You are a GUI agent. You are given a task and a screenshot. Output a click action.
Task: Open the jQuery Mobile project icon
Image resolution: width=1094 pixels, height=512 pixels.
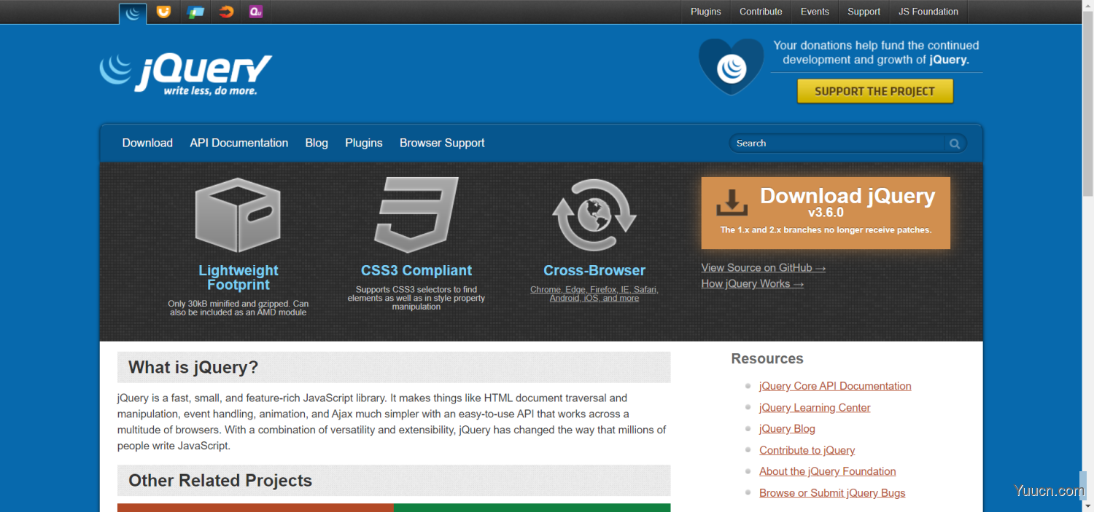coord(195,12)
